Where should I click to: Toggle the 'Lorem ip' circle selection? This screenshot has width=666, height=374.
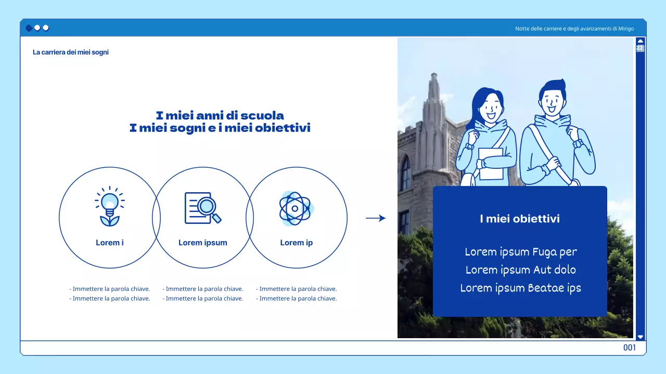[x=296, y=218]
